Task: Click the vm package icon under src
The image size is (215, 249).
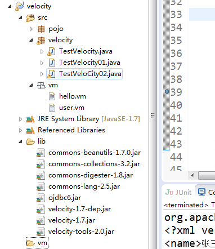Action: tap(41, 85)
